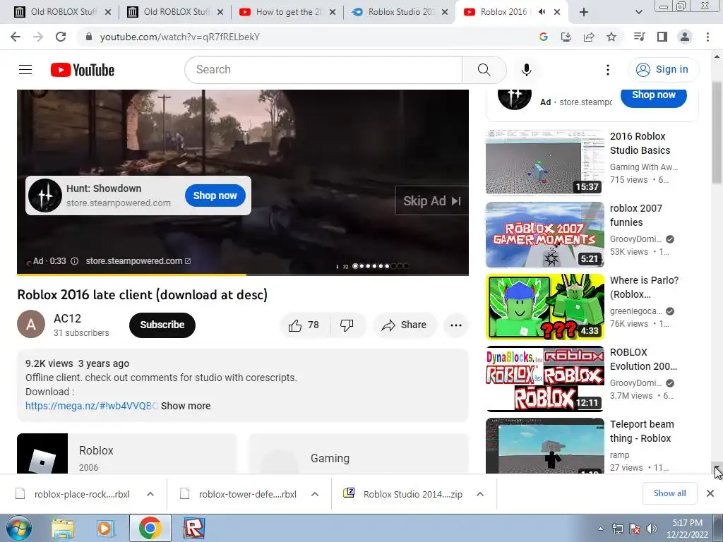723x542 pixels.
Task: Switch to second Old ROBLOX Stuff tab
Action: point(175,12)
